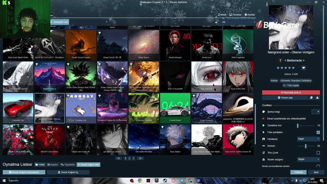
Task: Open the Hizalama Kapla dropdown
Action: [x=308, y=139]
